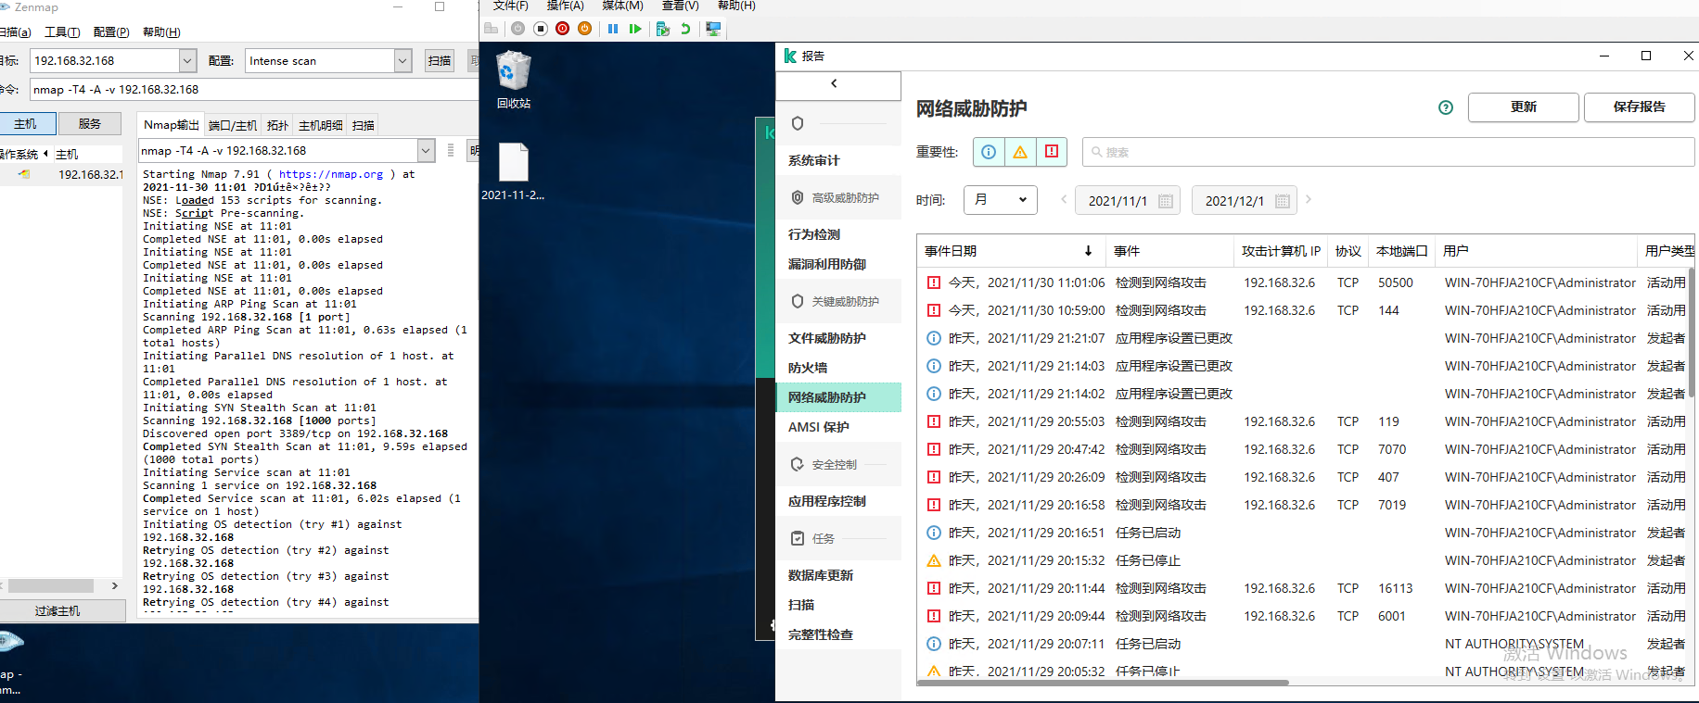Click the help question mark icon in report
Screen dimensions: 1699x703
1446,107
